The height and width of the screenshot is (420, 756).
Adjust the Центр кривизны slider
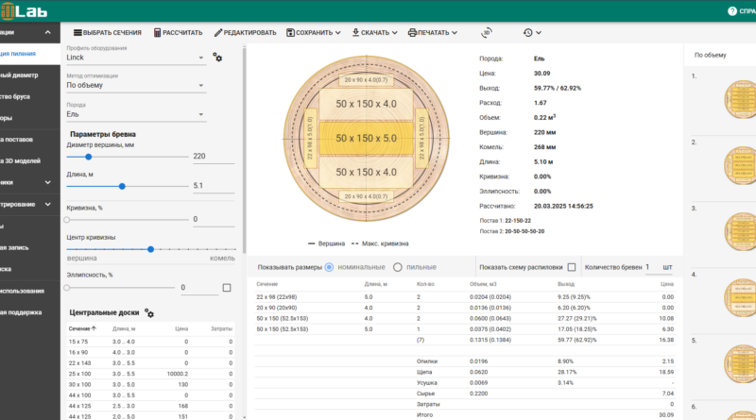click(x=151, y=249)
